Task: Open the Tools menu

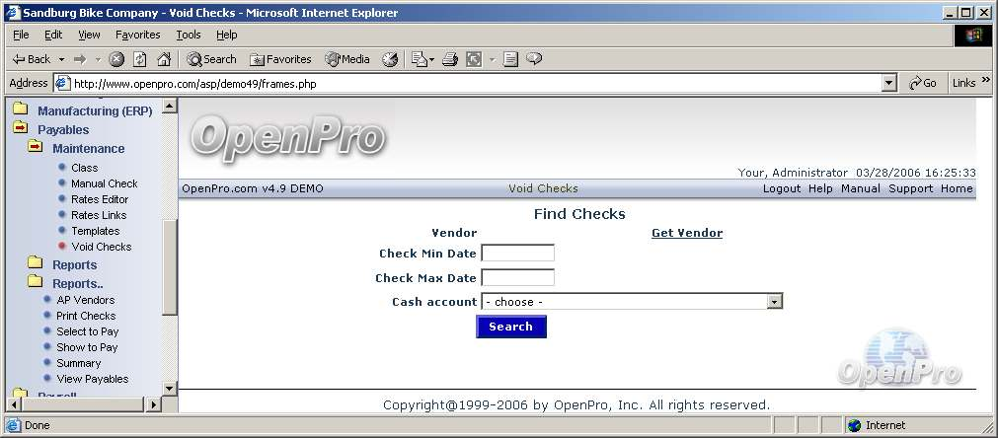Action: tap(188, 35)
